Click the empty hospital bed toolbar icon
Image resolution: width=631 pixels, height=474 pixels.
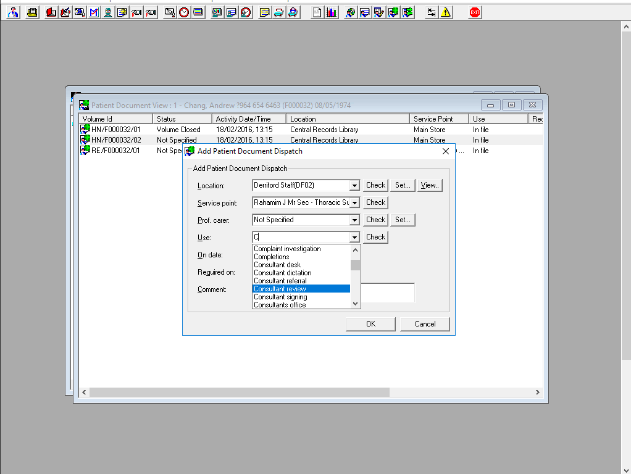pyautogui.click(x=279, y=12)
